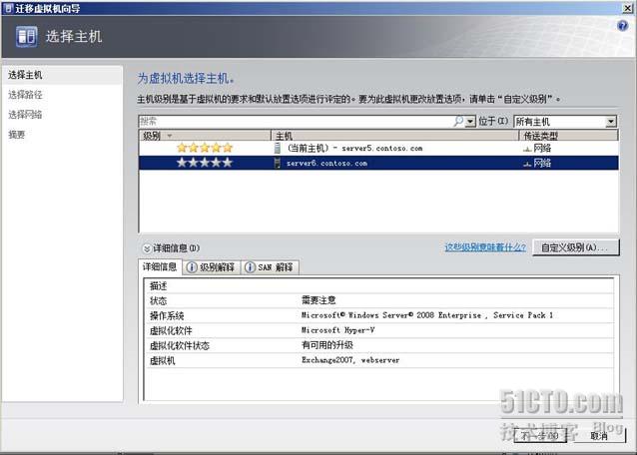Click the Microsoft Hyper-V value

(338, 330)
